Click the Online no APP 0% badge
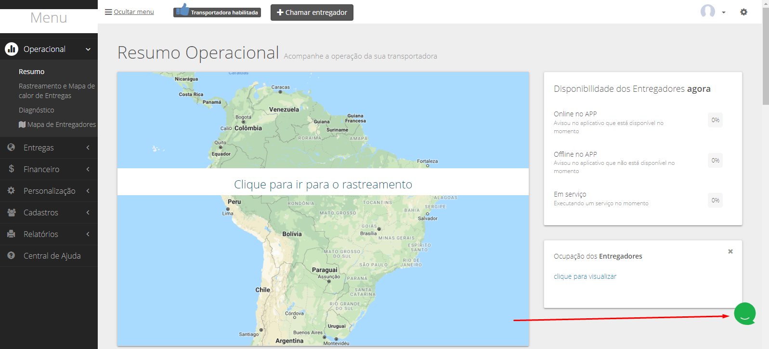 [x=716, y=120]
